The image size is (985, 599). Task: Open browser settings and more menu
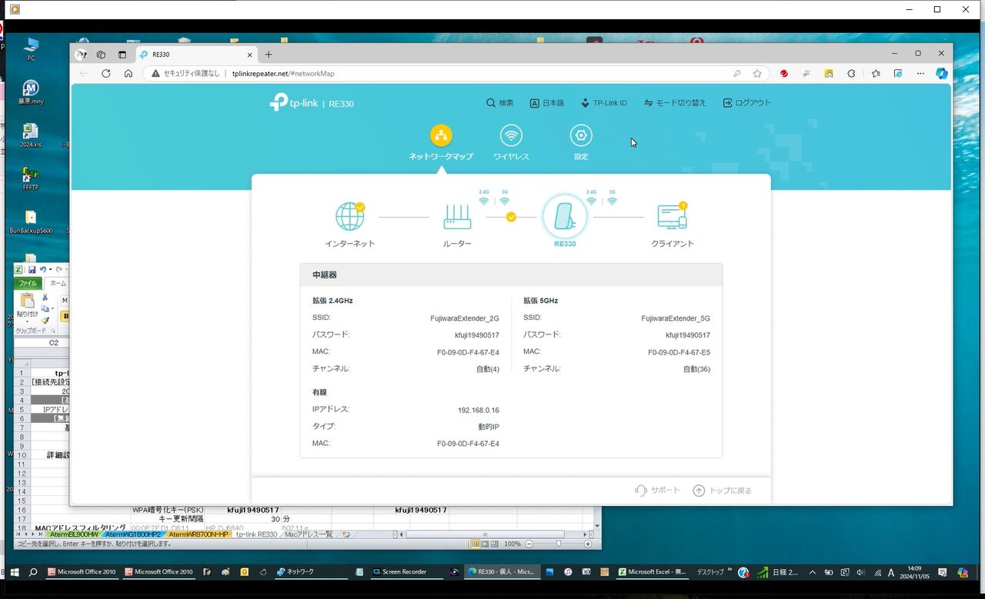[920, 74]
